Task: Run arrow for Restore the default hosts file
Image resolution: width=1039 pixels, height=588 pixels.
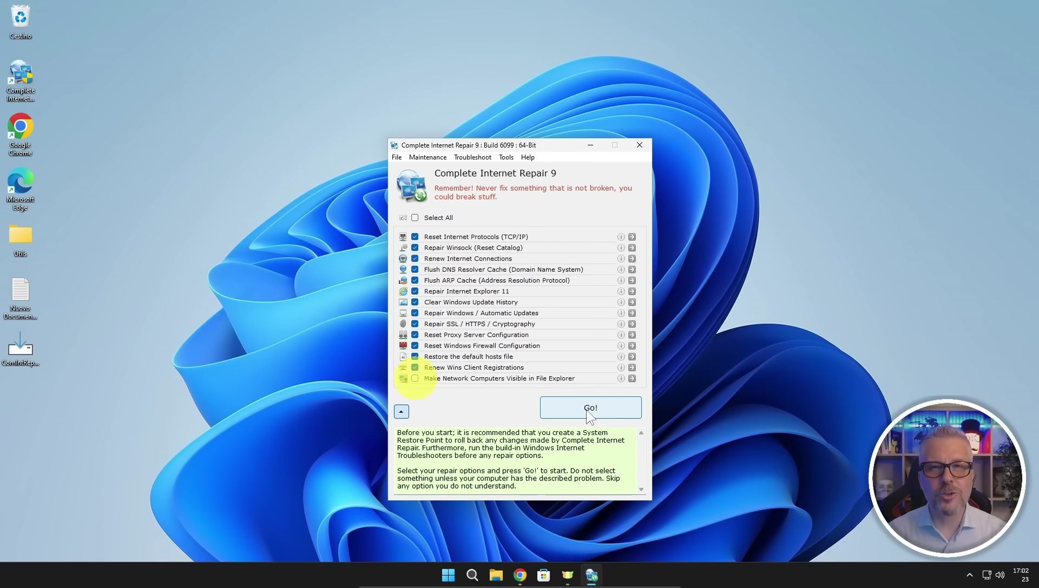Action: click(x=632, y=357)
